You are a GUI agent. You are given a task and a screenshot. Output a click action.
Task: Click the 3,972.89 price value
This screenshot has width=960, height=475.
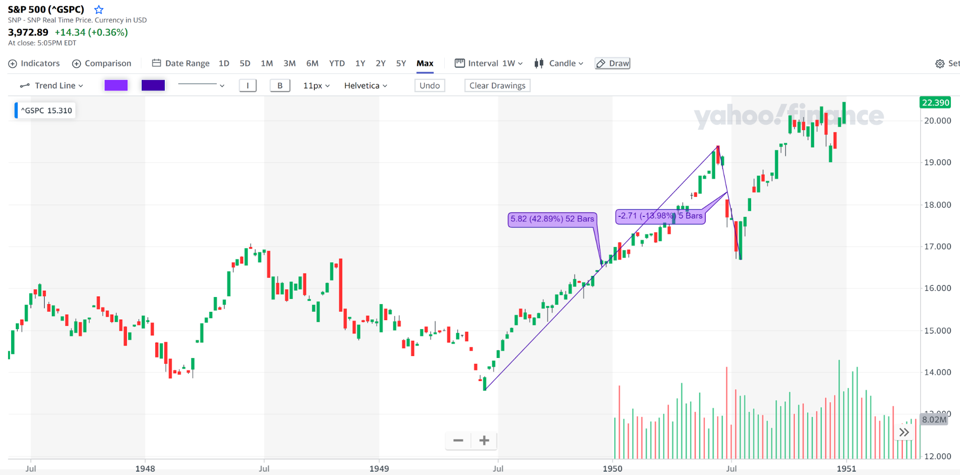[x=28, y=32]
